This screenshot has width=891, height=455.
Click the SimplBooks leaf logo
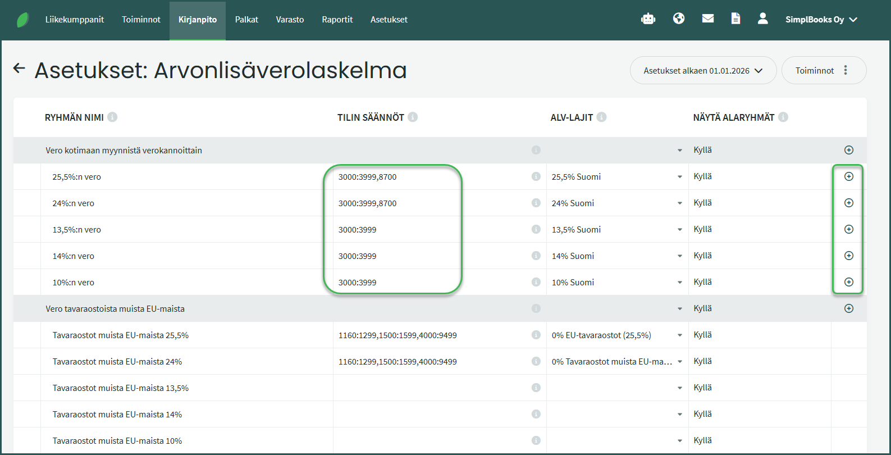(23, 20)
